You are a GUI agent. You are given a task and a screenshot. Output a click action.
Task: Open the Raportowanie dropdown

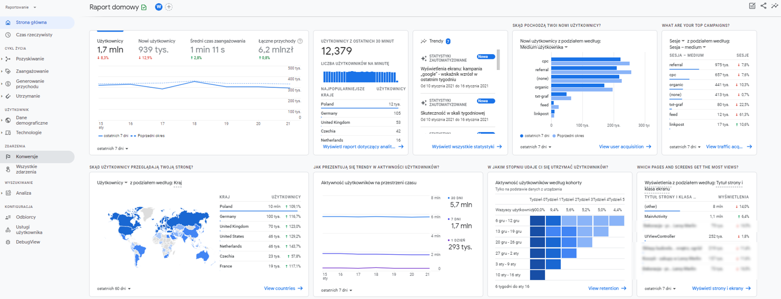click(x=21, y=8)
